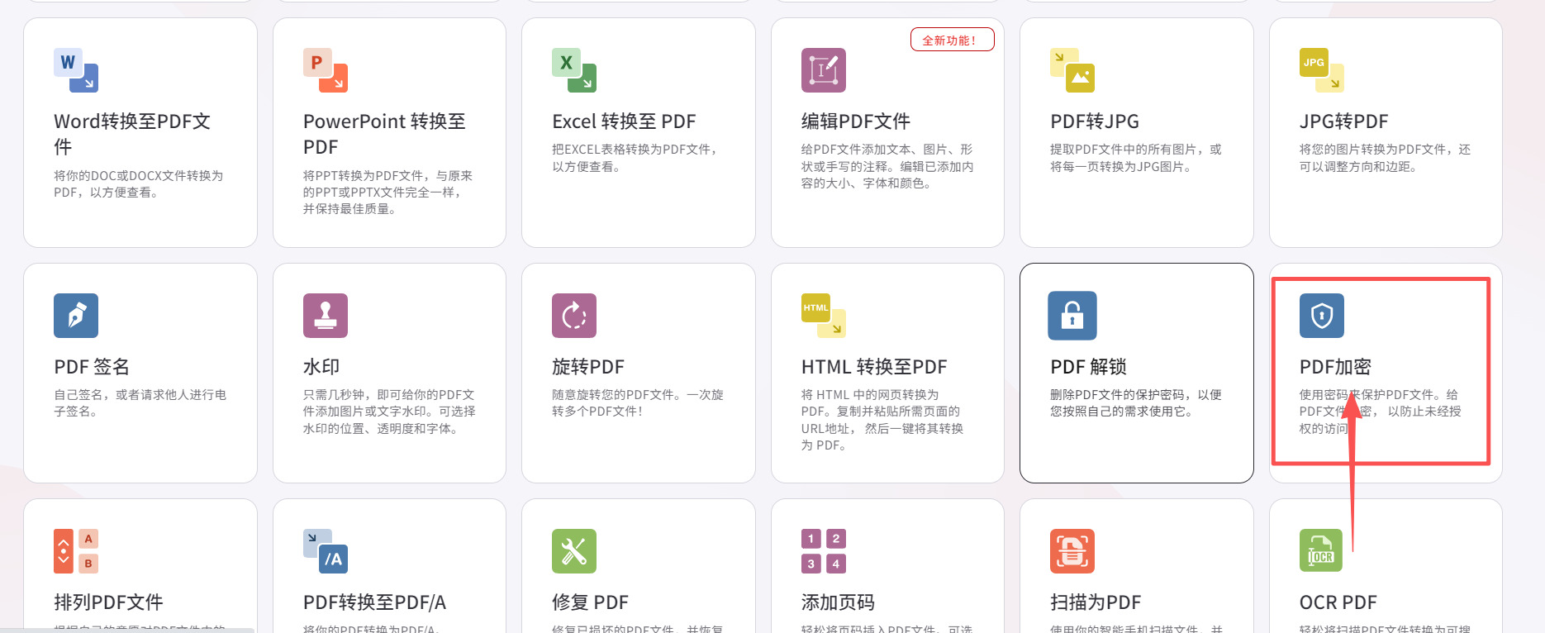The height and width of the screenshot is (633, 1545).
Task: Click the HTML 转换至PDF icon
Action: click(824, 316)
